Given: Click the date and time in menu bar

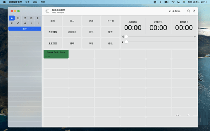Looking at the screenshot, I should pyautogui.click(x=197, y=2).
